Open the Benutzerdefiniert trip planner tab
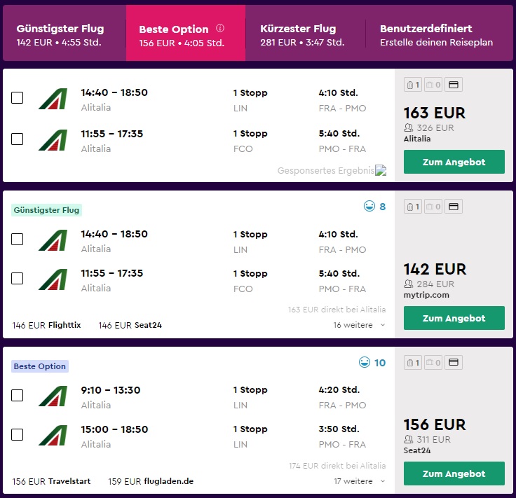The image size is (516, 498). coord(436,35)
